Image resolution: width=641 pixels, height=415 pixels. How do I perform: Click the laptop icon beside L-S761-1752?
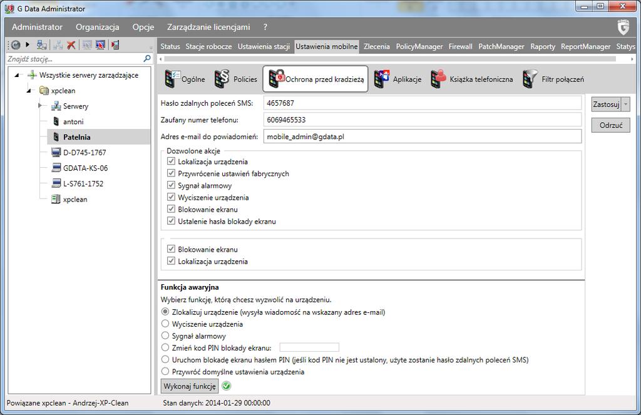[56, 183]
